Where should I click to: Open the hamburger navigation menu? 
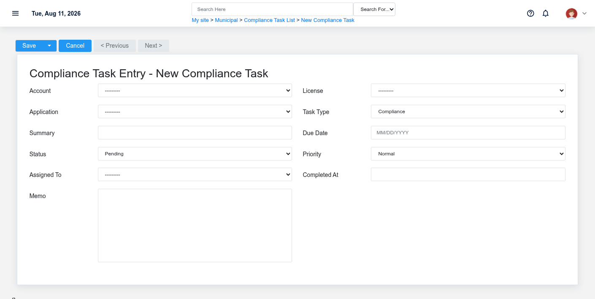[16, 13]
